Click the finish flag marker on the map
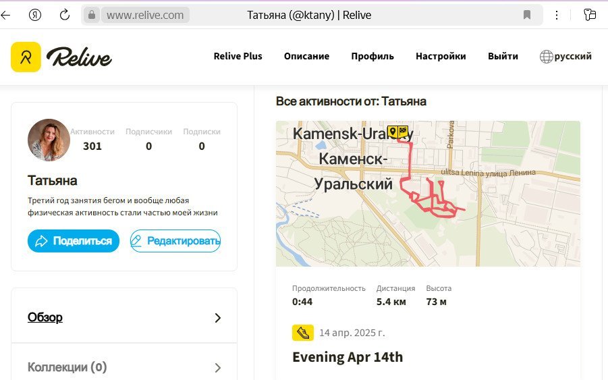Viewport: 608px width, 380px height. click(x=403, y=132)
